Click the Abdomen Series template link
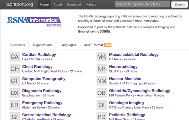Viewport: 189px width, 120px height. point(34,107)
